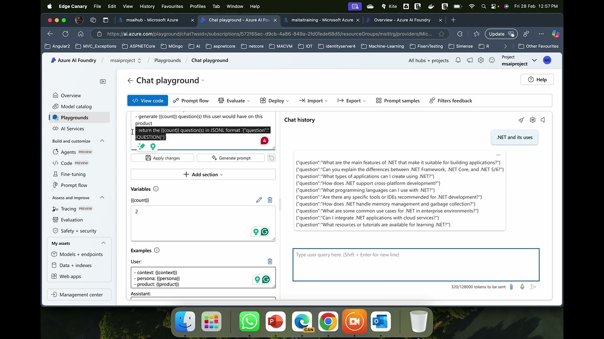Click the User example text box

203,278
